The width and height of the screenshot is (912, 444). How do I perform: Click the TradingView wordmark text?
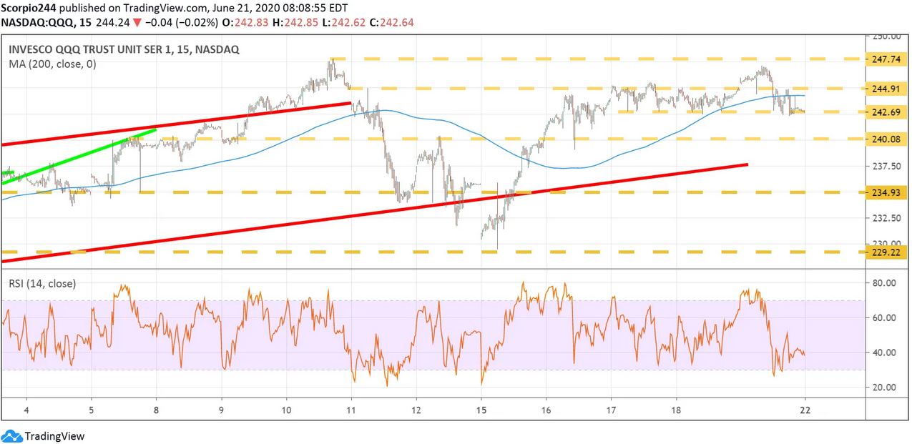54,436
